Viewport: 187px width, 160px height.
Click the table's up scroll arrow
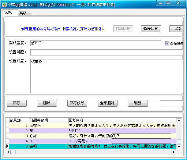point(179,121)
